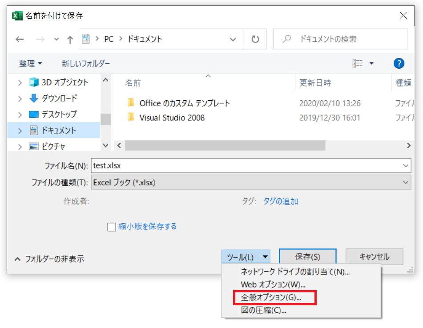Viewport: 423px width, 328px height.
Task: Click the document icon in address bar
Action: pyautogui.click(x=86, y=39)
